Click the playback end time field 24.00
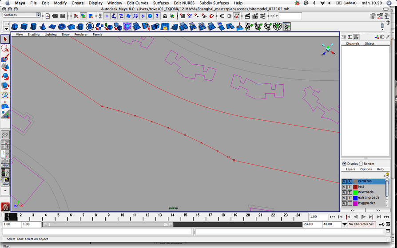The image size is (397, 248). coord(313,224)
